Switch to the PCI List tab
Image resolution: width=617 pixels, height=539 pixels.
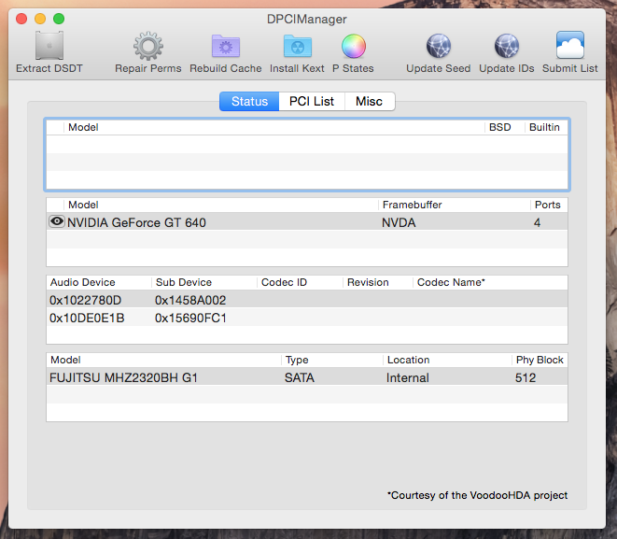(x=312, y=101)
